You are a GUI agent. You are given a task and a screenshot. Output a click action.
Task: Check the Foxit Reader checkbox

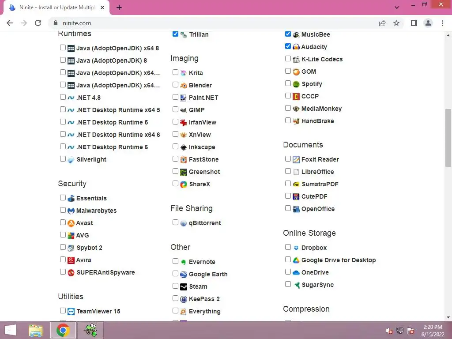click(x=288, y=158)
